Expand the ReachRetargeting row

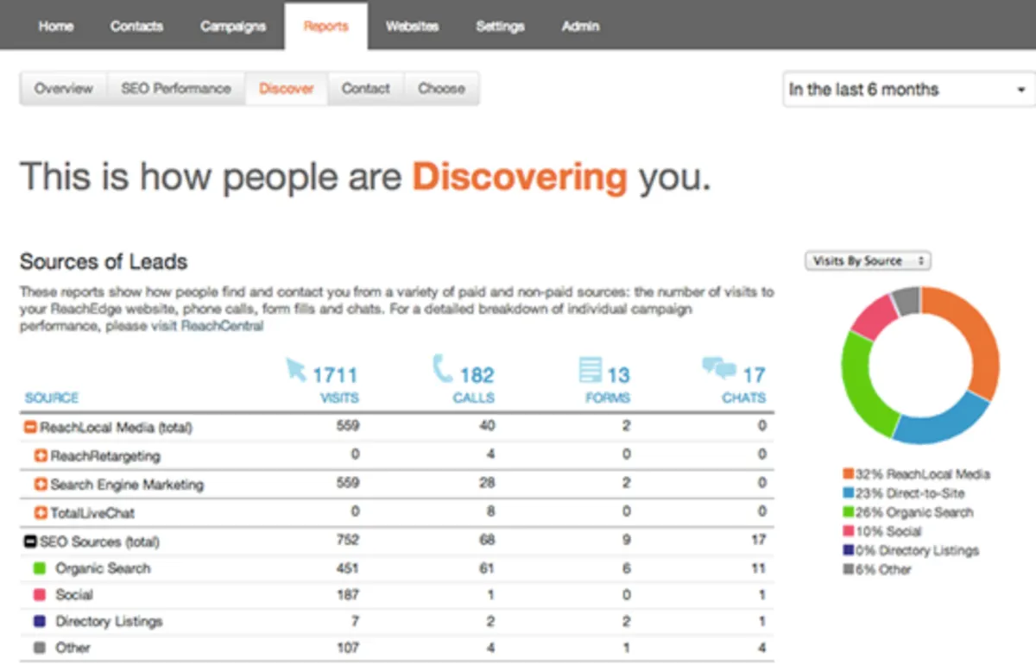(40, 455)
